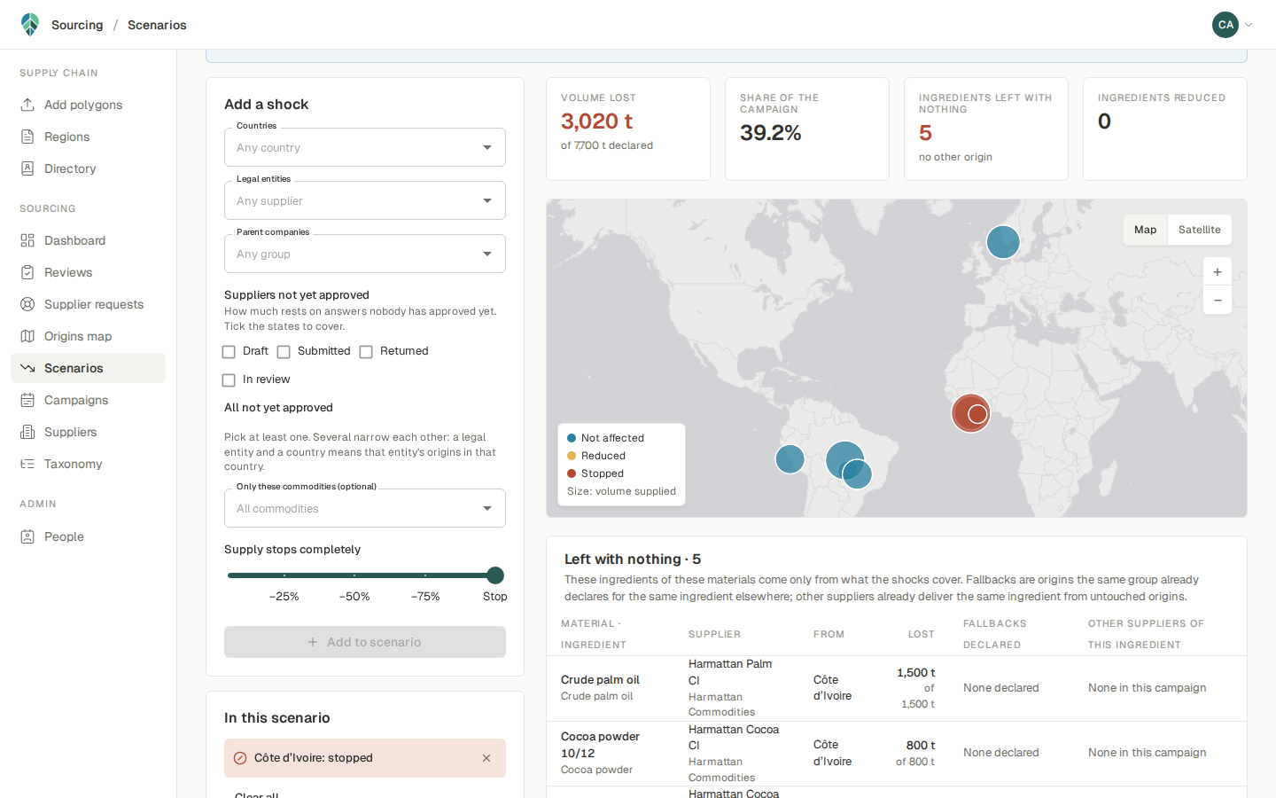The image size is (1276, 798).
Task: Click the Suppliers building icon
Action: click(27, 432)
